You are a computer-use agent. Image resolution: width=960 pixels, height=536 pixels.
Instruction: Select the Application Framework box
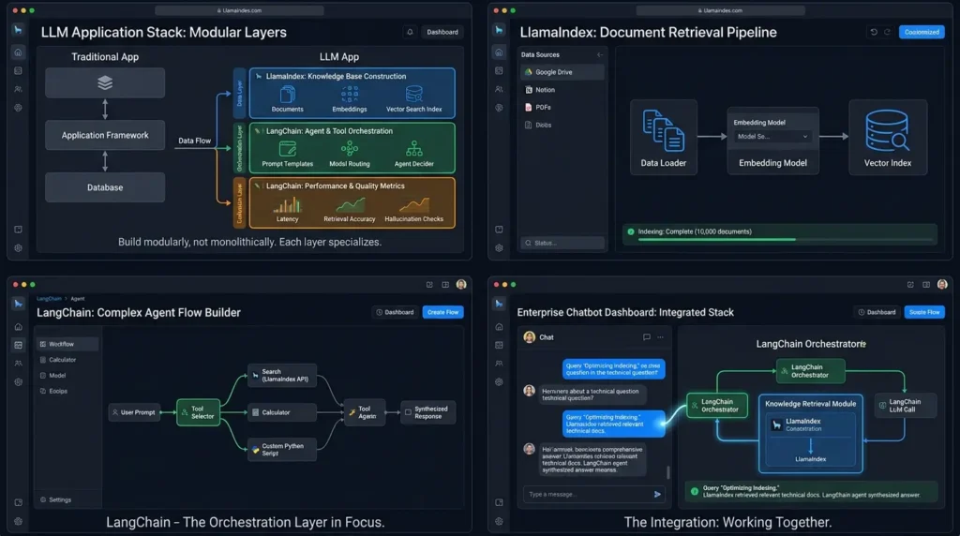(x=105, y=135)
